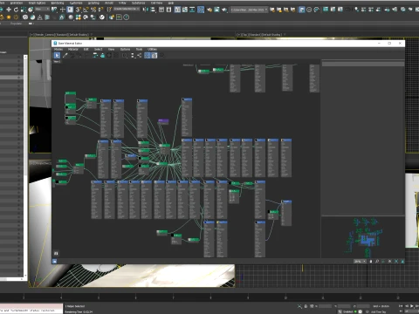Click the help question-mark icon in second toolbar row
This screenshot has height=314, width=419.
click(126, 17)
